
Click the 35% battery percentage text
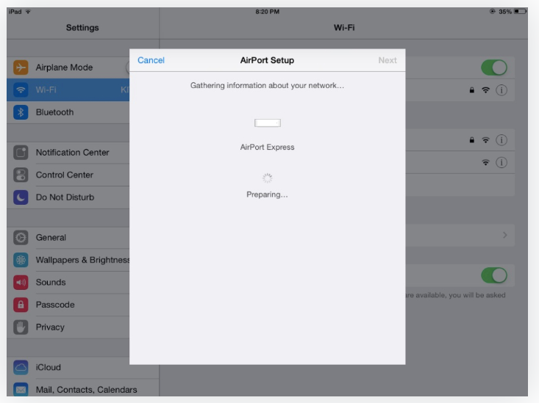(505, 12)
